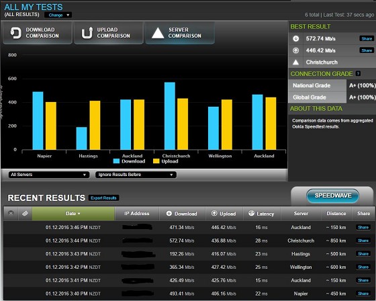Click the best upload result arrow icon
Image resolution: width=376 pixels, height=301 pixels.
click(x=295, y=50)
